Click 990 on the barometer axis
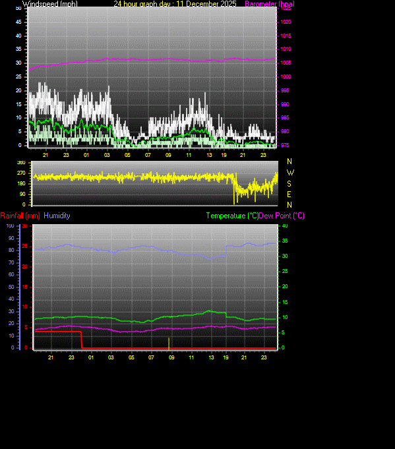The height and width of the screenshot is (449, 395). point(285,104)
